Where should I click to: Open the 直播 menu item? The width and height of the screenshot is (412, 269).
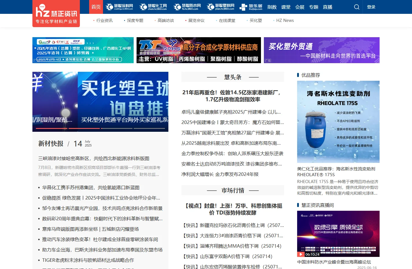tap(328, 7)
